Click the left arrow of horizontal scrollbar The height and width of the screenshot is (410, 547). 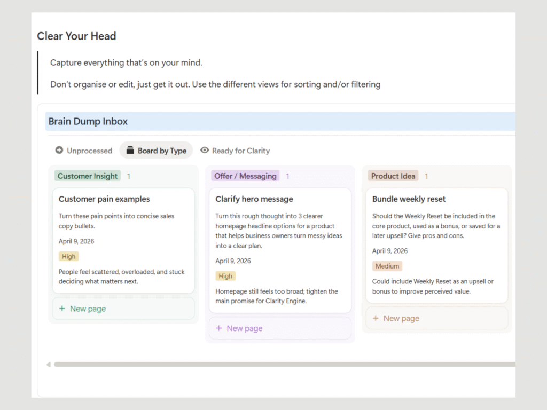click(48, 365)
